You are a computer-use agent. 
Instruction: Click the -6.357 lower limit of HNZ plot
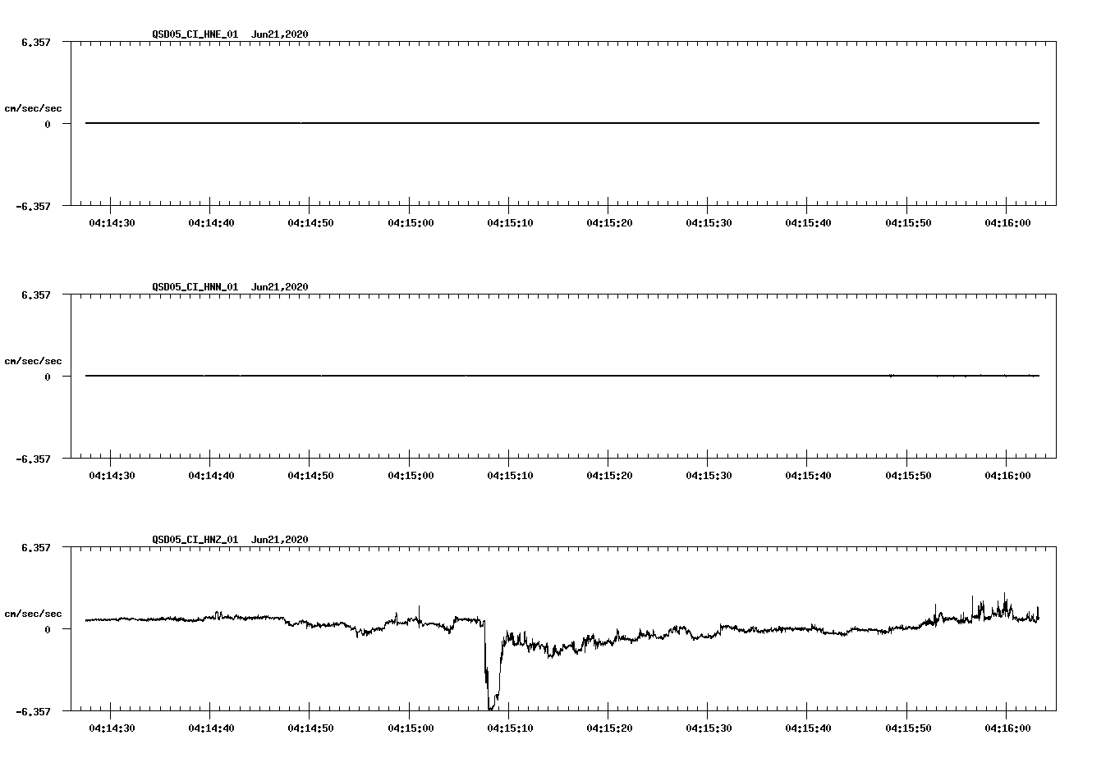[33, 712]
